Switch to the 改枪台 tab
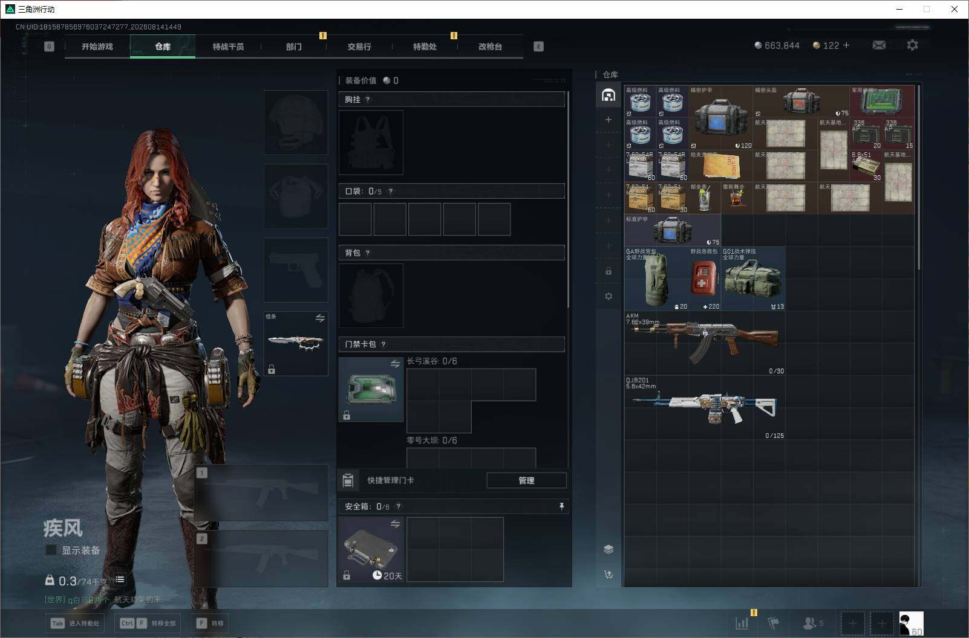Viewport: 969px width, 638px height. 490,47
